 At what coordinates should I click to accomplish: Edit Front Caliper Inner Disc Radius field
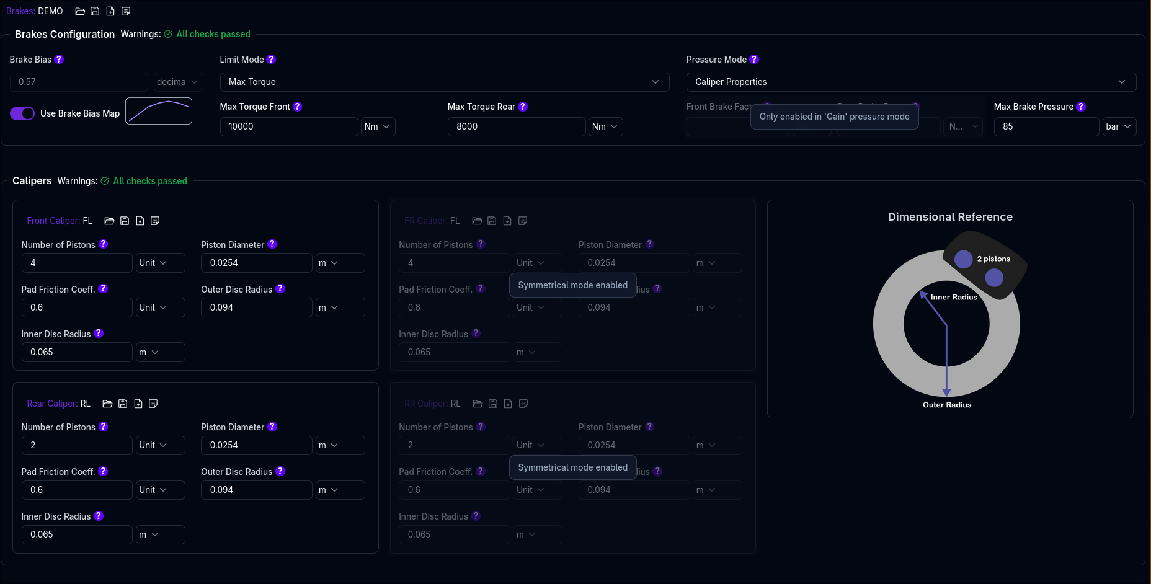pos(77,352)
